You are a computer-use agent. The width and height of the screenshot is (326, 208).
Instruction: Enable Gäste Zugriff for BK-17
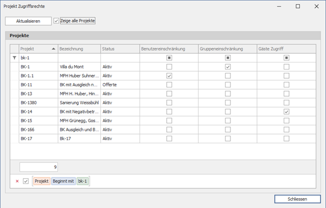coord(286,138)
